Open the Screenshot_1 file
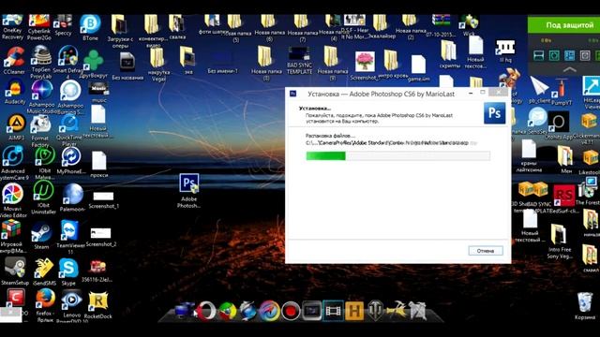Screen dimensions: 600x337 (103, 200)
